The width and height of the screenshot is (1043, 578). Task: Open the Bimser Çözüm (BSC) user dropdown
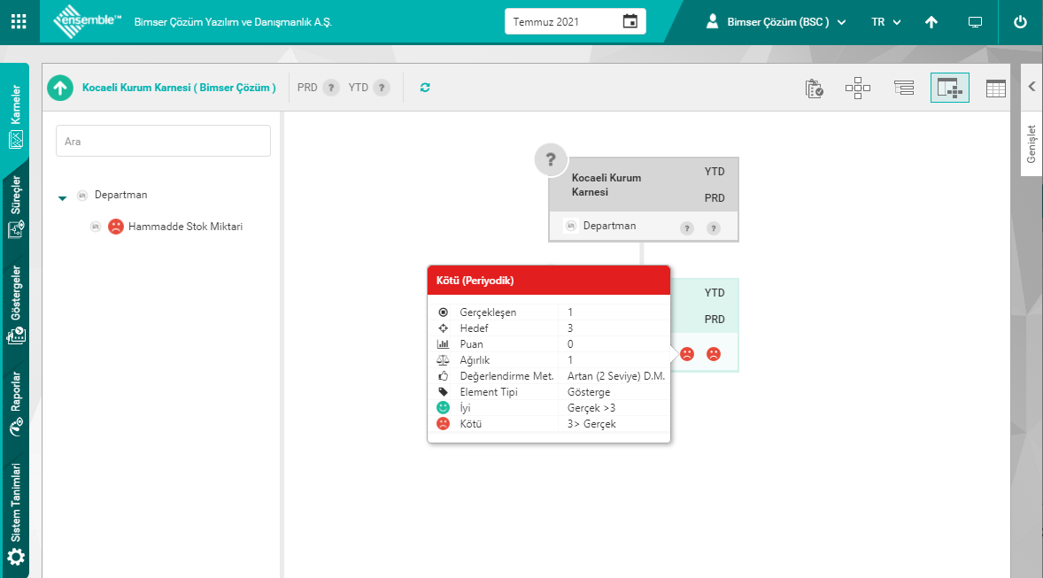pyautogui.click(x=776, y=21)
